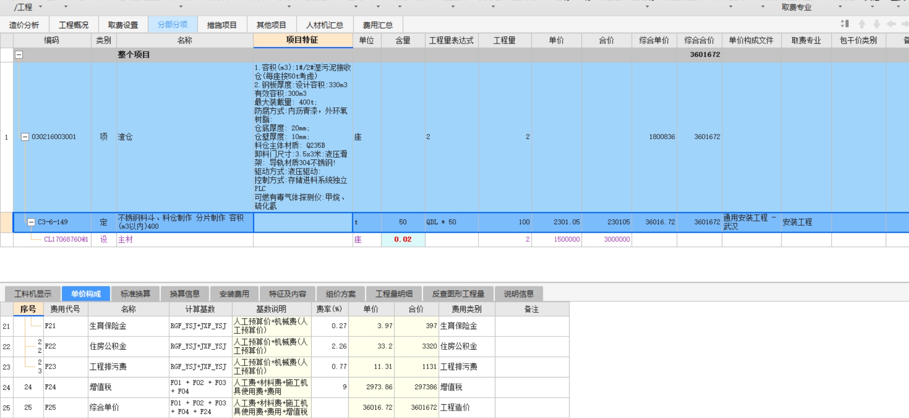Viewport: 909px width, 418px height.
Task: Open the 反查图形工程量 tab
Action: click(458, 294)
